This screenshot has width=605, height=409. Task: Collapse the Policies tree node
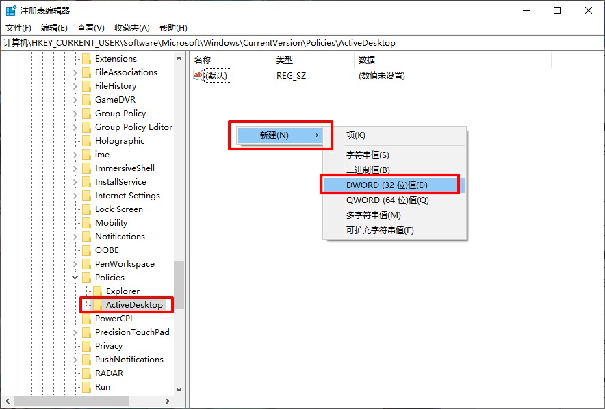[x=75, y=278]
